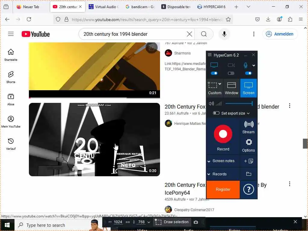Start recording with the red Record button
The width and height of the screenshot is (308, 231).
pyautogui.click(x=223, y=134)
